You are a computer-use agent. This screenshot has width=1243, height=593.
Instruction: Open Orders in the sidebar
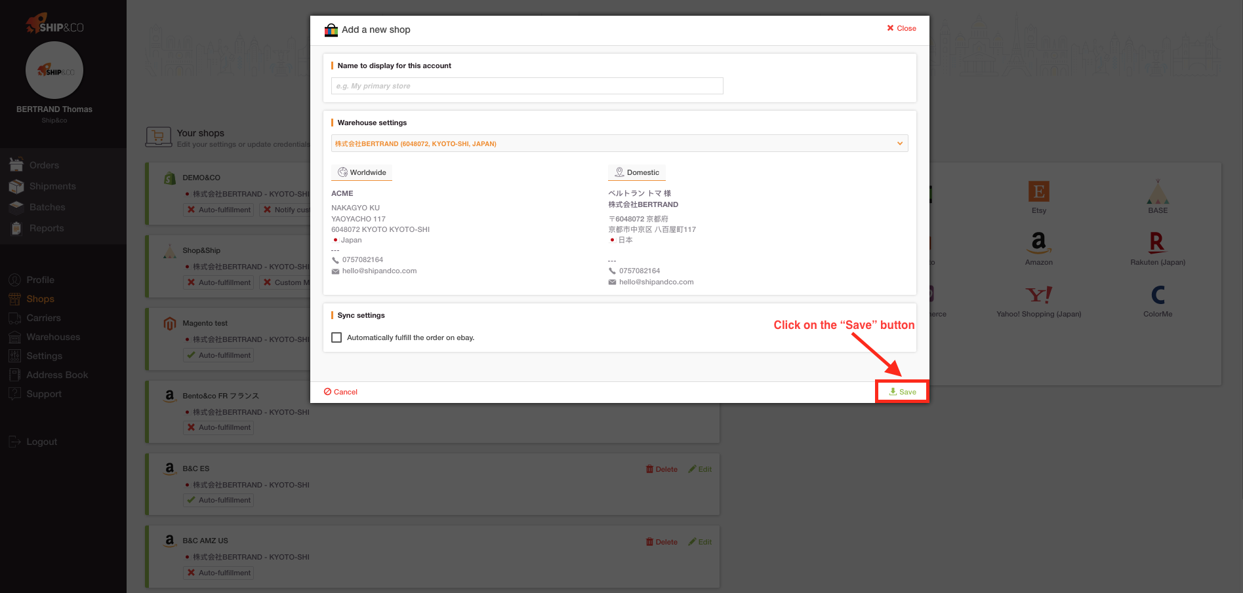click(44, 165)
